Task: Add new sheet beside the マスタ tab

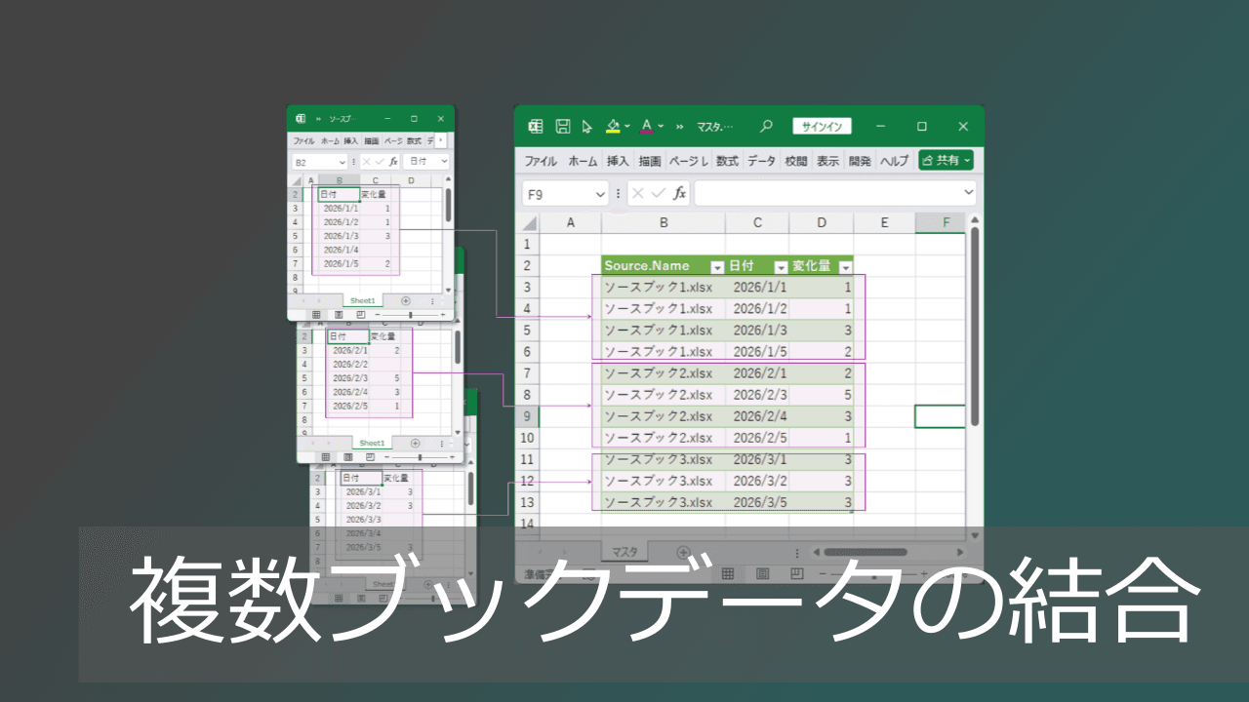Action: [x=683, y=553]
